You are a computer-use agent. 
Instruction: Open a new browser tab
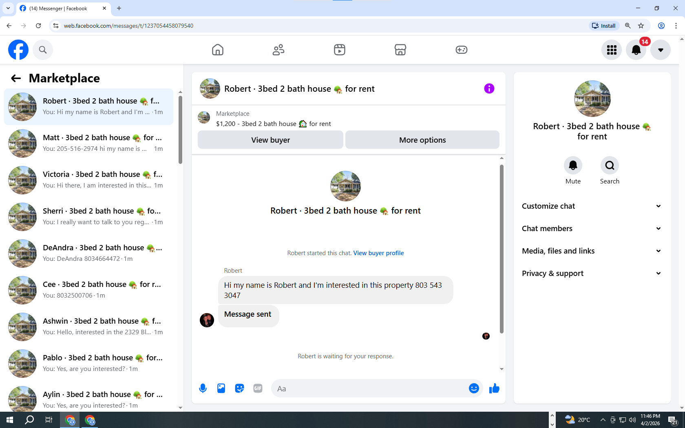[119, 8]
